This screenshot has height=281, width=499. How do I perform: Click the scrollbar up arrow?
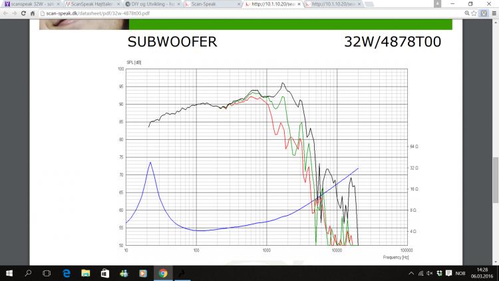[x=496, y=22]
